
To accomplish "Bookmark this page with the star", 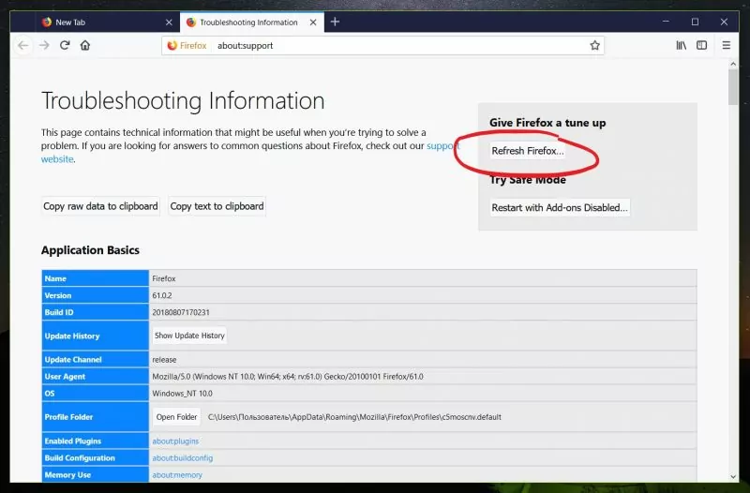I will [x=594, y=45].
